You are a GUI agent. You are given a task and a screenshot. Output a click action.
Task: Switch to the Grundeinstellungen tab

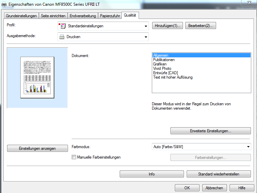pyautogui.click(x=21, y=16)
